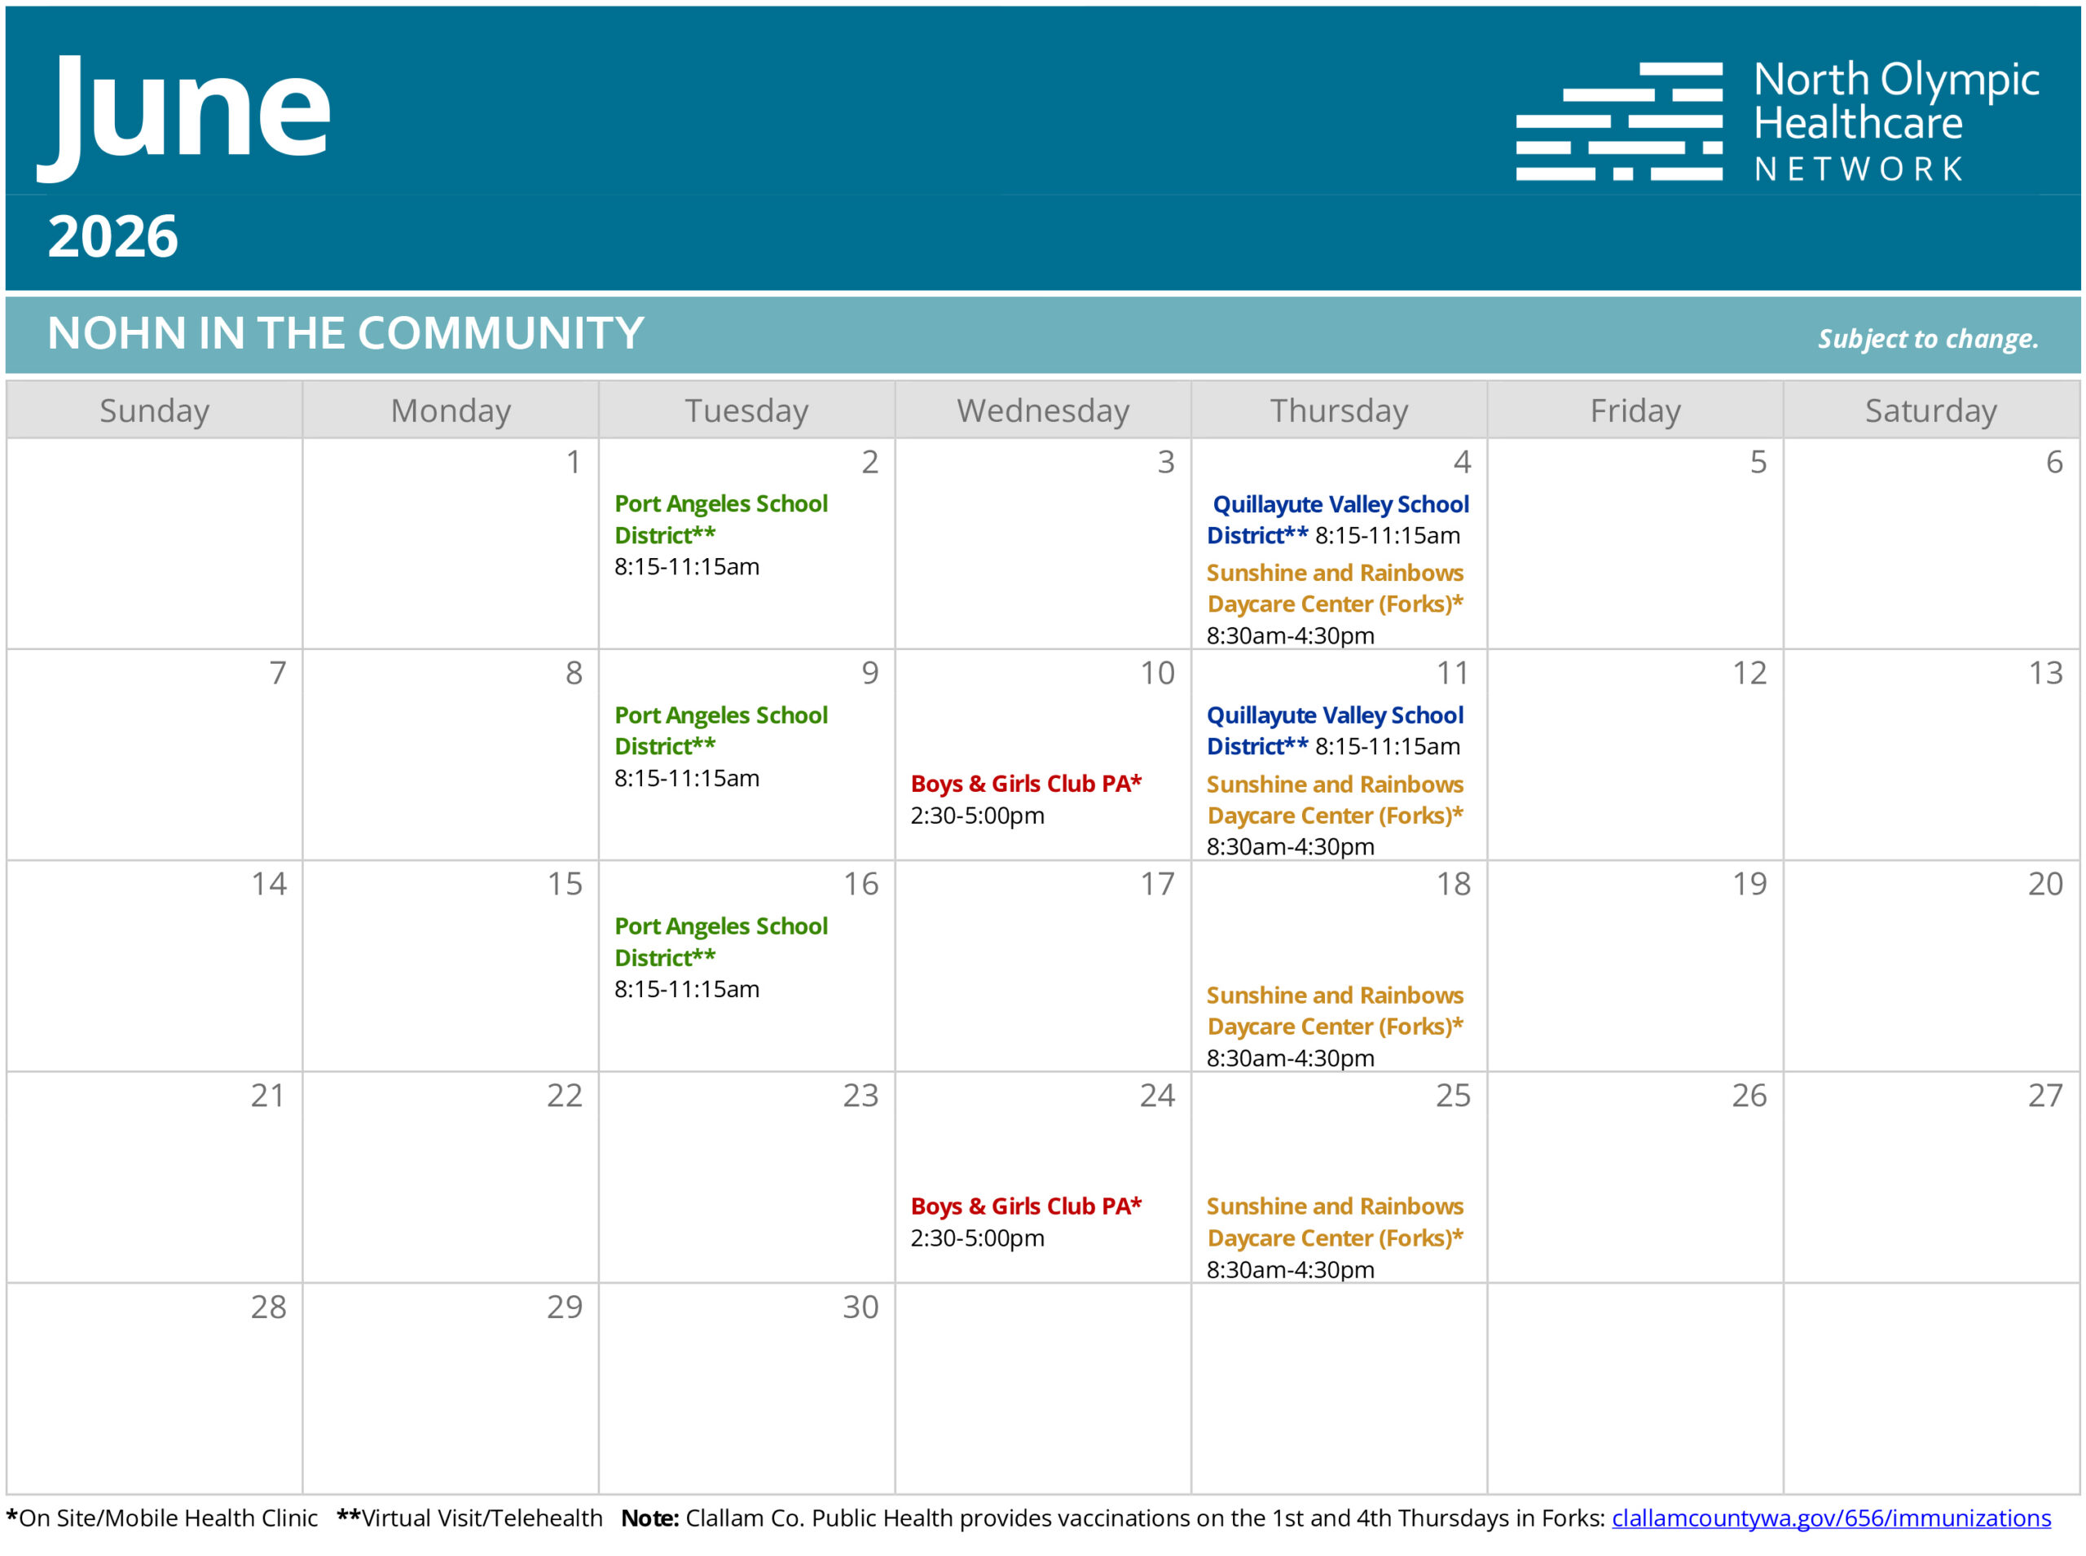Viewport: 2086px width, 1556px height.
Task: Click date number 5
Action: click(x=1758, y=462)
